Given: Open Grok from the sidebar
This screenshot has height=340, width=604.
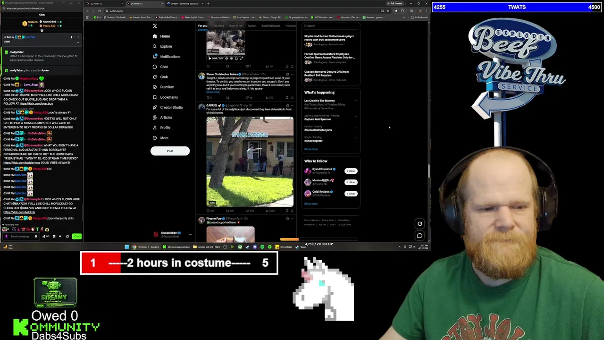Looking at the screenshot, I should [160, 77].
